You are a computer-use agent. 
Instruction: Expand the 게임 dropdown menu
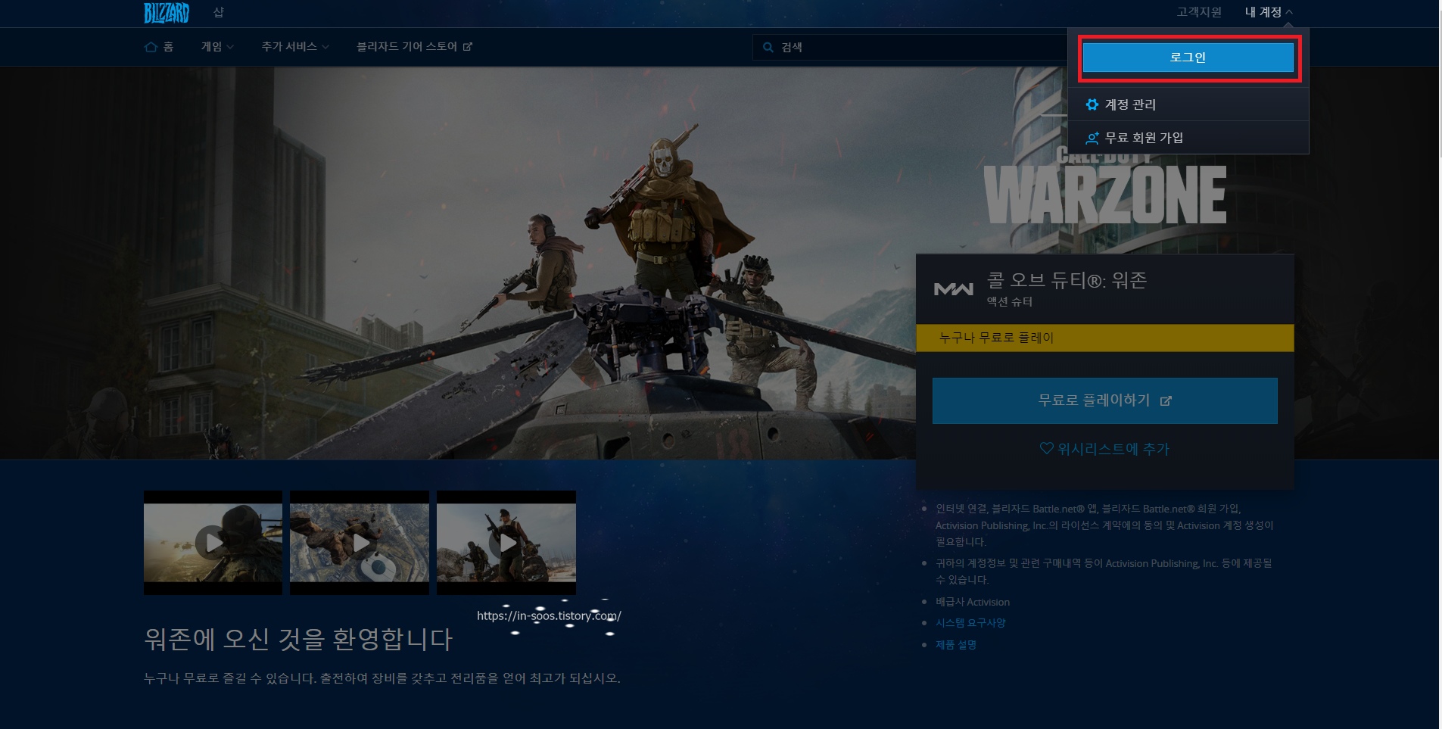tap(217, 47)
